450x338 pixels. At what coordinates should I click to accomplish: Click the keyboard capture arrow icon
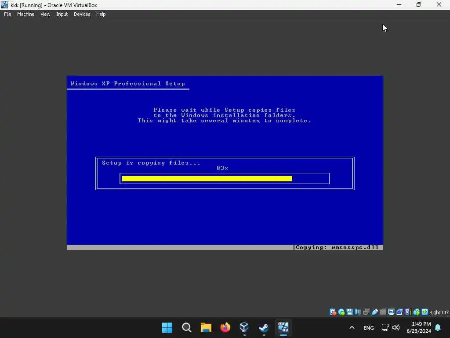(425, 312)
